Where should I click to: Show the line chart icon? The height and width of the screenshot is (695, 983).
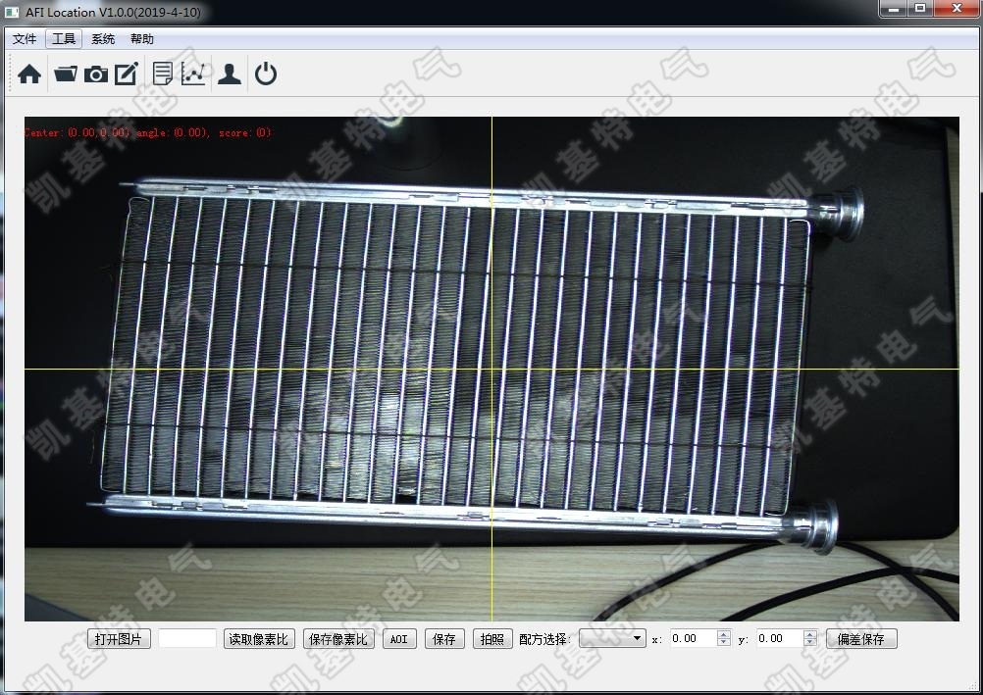tap(193, 74)
